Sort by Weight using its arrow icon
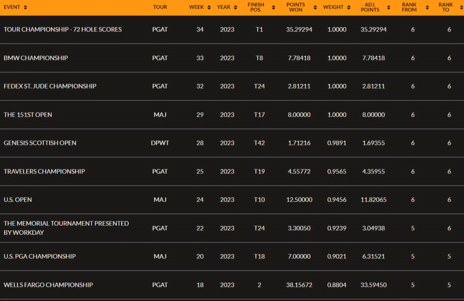This screenshot has width=464, height=301. point(349,7)
